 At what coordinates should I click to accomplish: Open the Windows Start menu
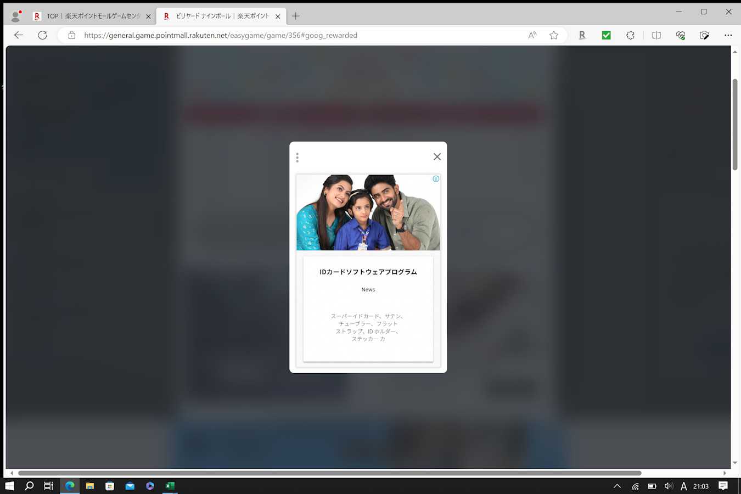9,486
